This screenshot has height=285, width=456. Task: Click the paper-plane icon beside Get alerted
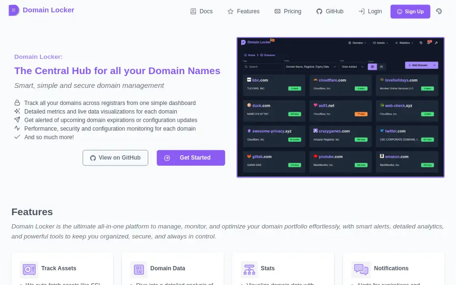click(x=17, y=120)
